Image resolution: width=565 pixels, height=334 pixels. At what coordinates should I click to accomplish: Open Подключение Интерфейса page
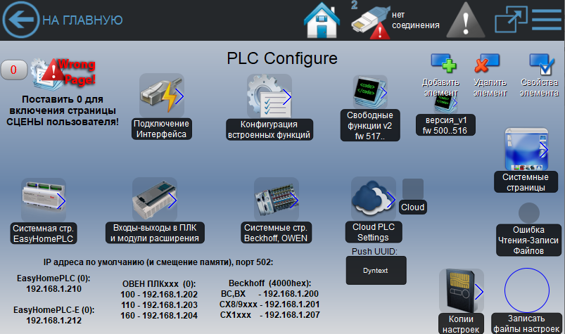[x=163, y=96]
